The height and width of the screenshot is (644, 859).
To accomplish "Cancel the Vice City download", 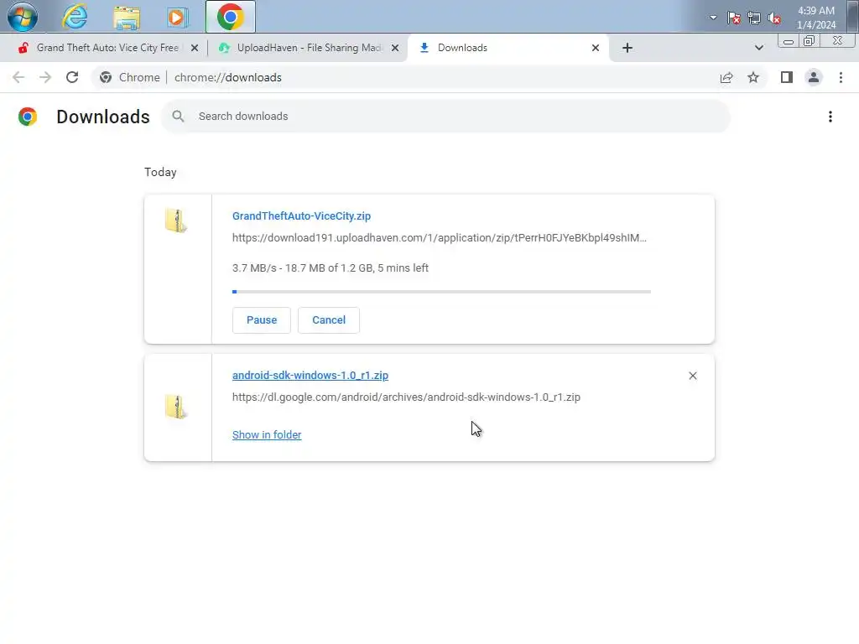I will pos(329,319).
